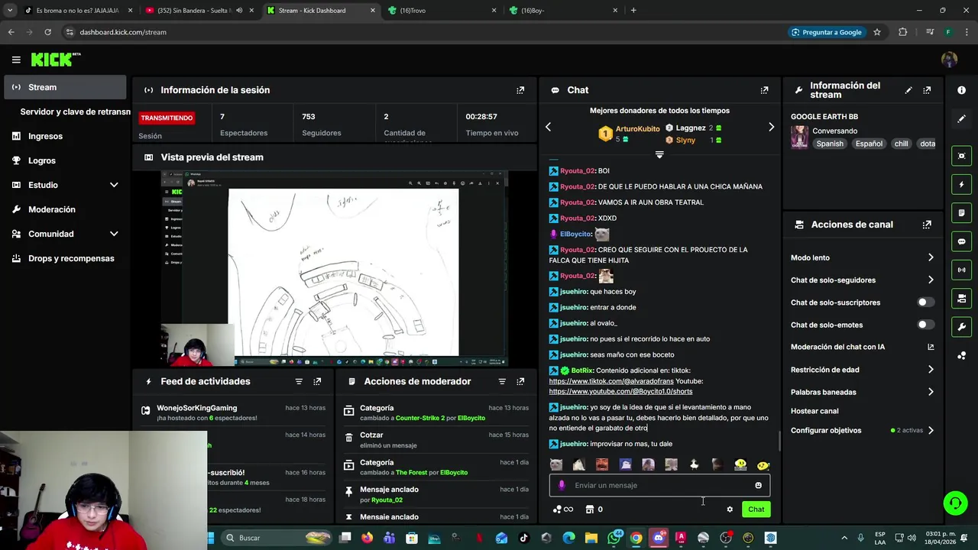Pop out the Feed de actividades panel
The image size is (978, 550).
pos(317,381)
